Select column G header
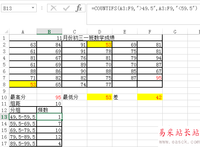Image resolution: width=200 pixels, height=147 pixels. click(175, 31)
